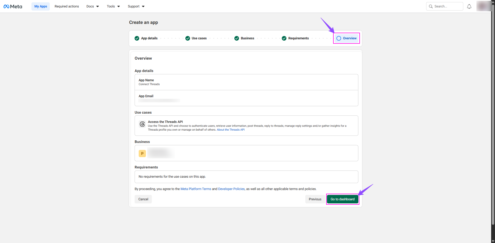Screen dimensions: 495x243
Task: Click the Threads logo icon
Action: coord(142,124)
